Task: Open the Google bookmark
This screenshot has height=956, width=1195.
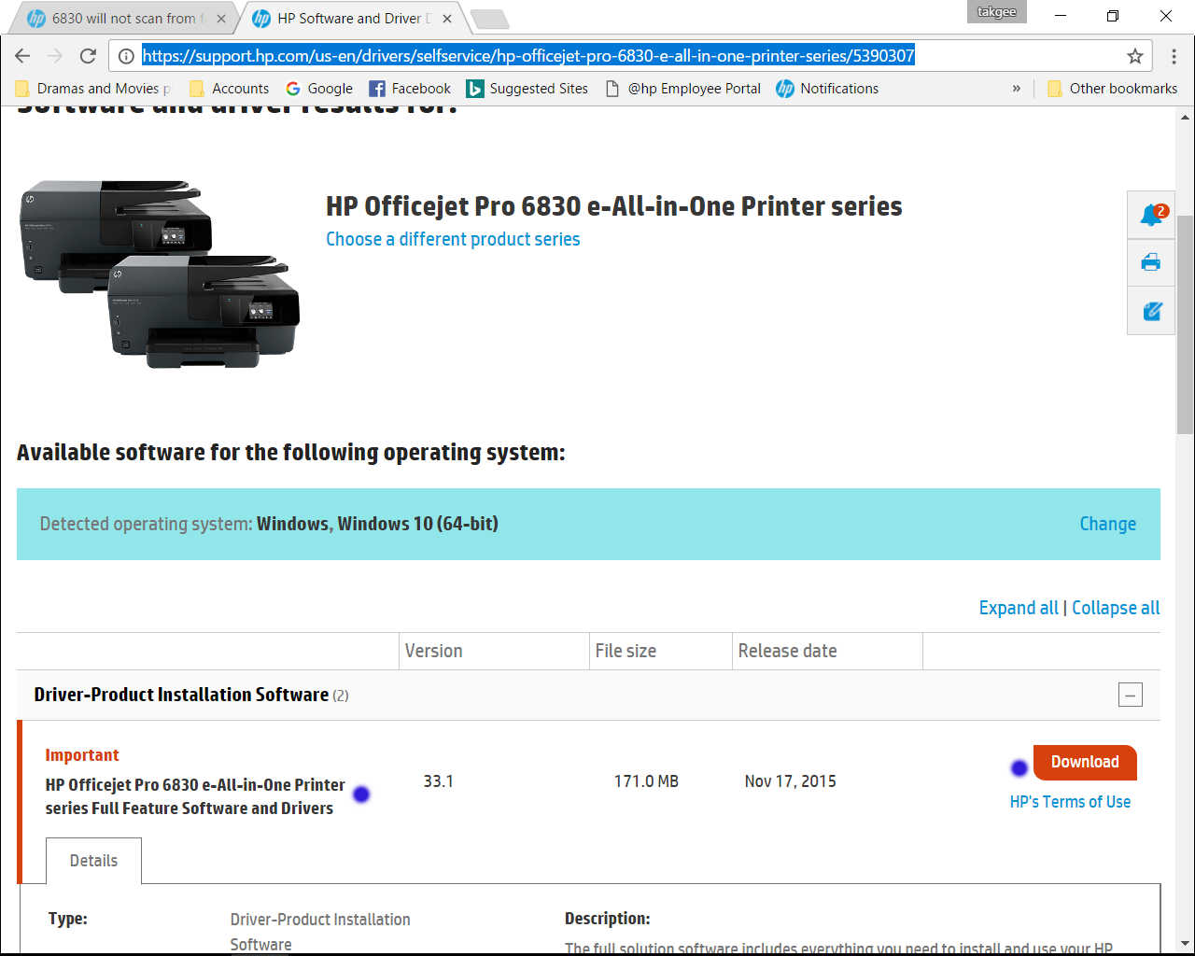Action: pos(319,89)
